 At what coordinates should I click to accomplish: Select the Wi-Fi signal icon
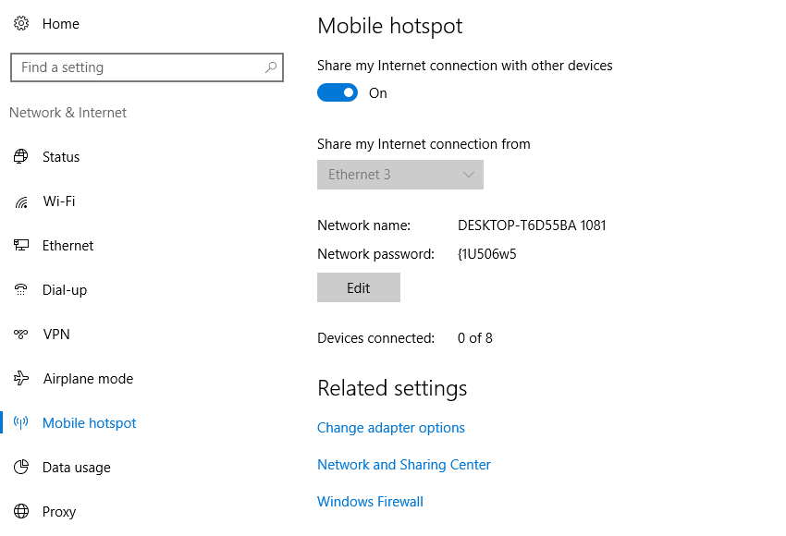click(21, 201)
